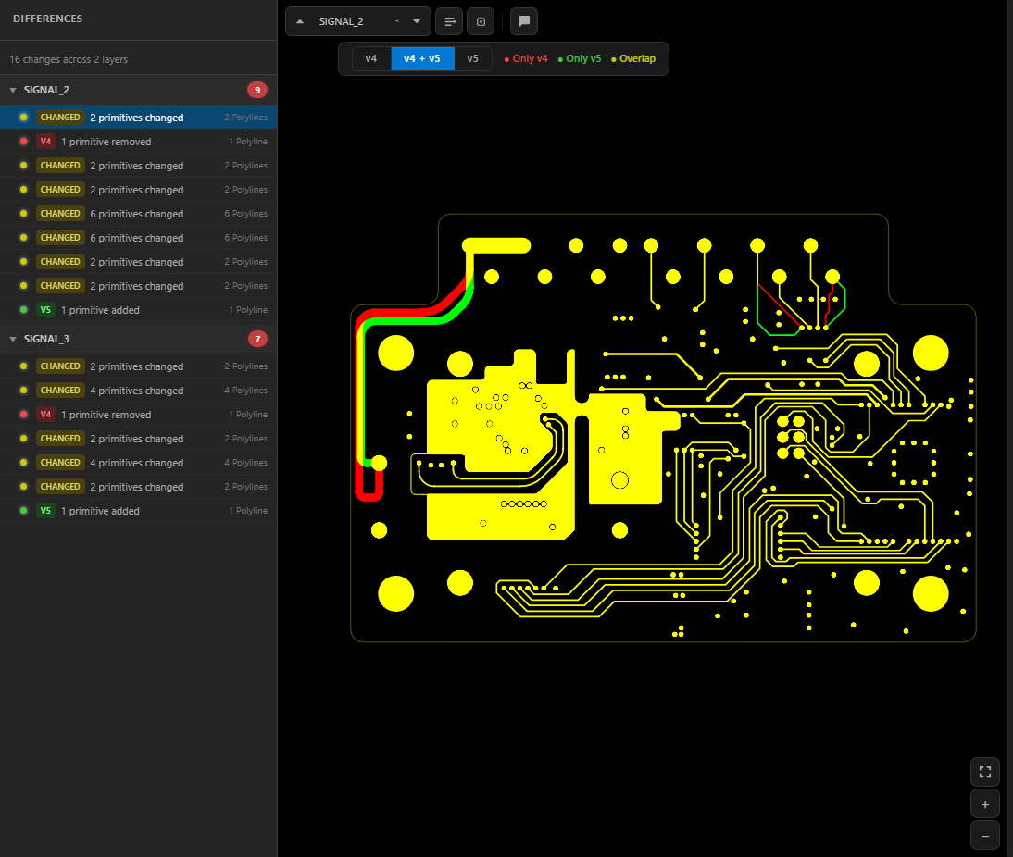The width and height of the screenshot is (1013, 857).
Task: Go to previous layer with up arrow
Action: tap(300, 21)
